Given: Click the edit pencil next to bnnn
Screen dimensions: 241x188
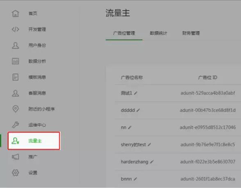Looking at the screenshot, I should coord(135,178).
